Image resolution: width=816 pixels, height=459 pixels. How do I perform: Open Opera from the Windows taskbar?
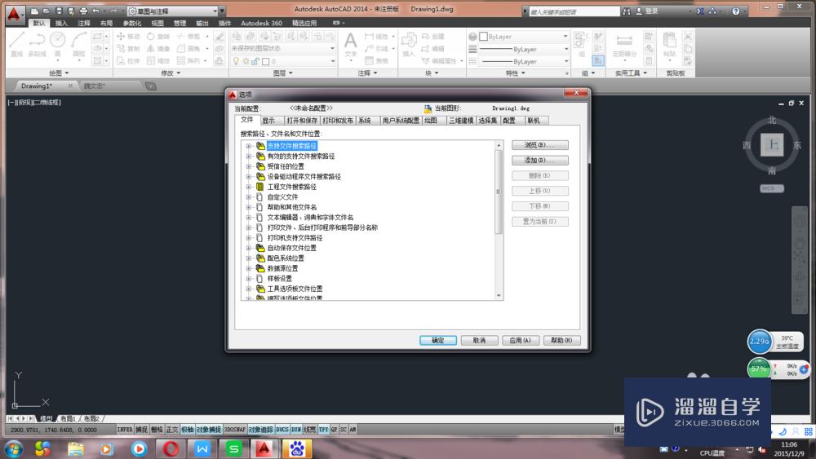coord(171,448)
